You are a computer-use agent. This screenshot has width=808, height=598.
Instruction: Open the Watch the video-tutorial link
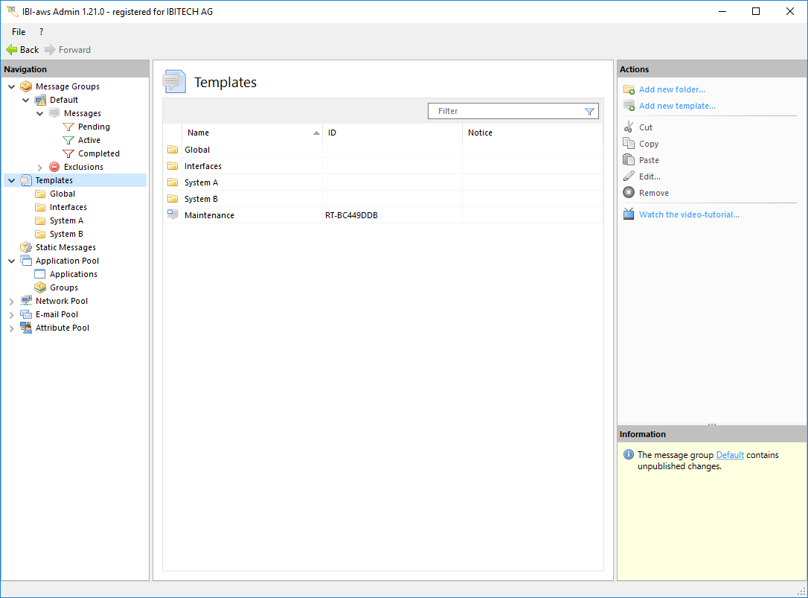689,214
